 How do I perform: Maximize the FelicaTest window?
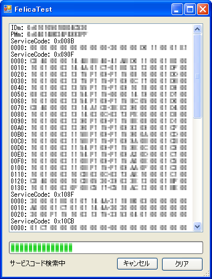pyautogui.click(x=190, y=9)
